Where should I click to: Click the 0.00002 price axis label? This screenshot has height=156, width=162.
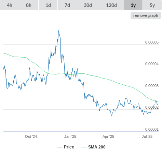pos(152,107)
